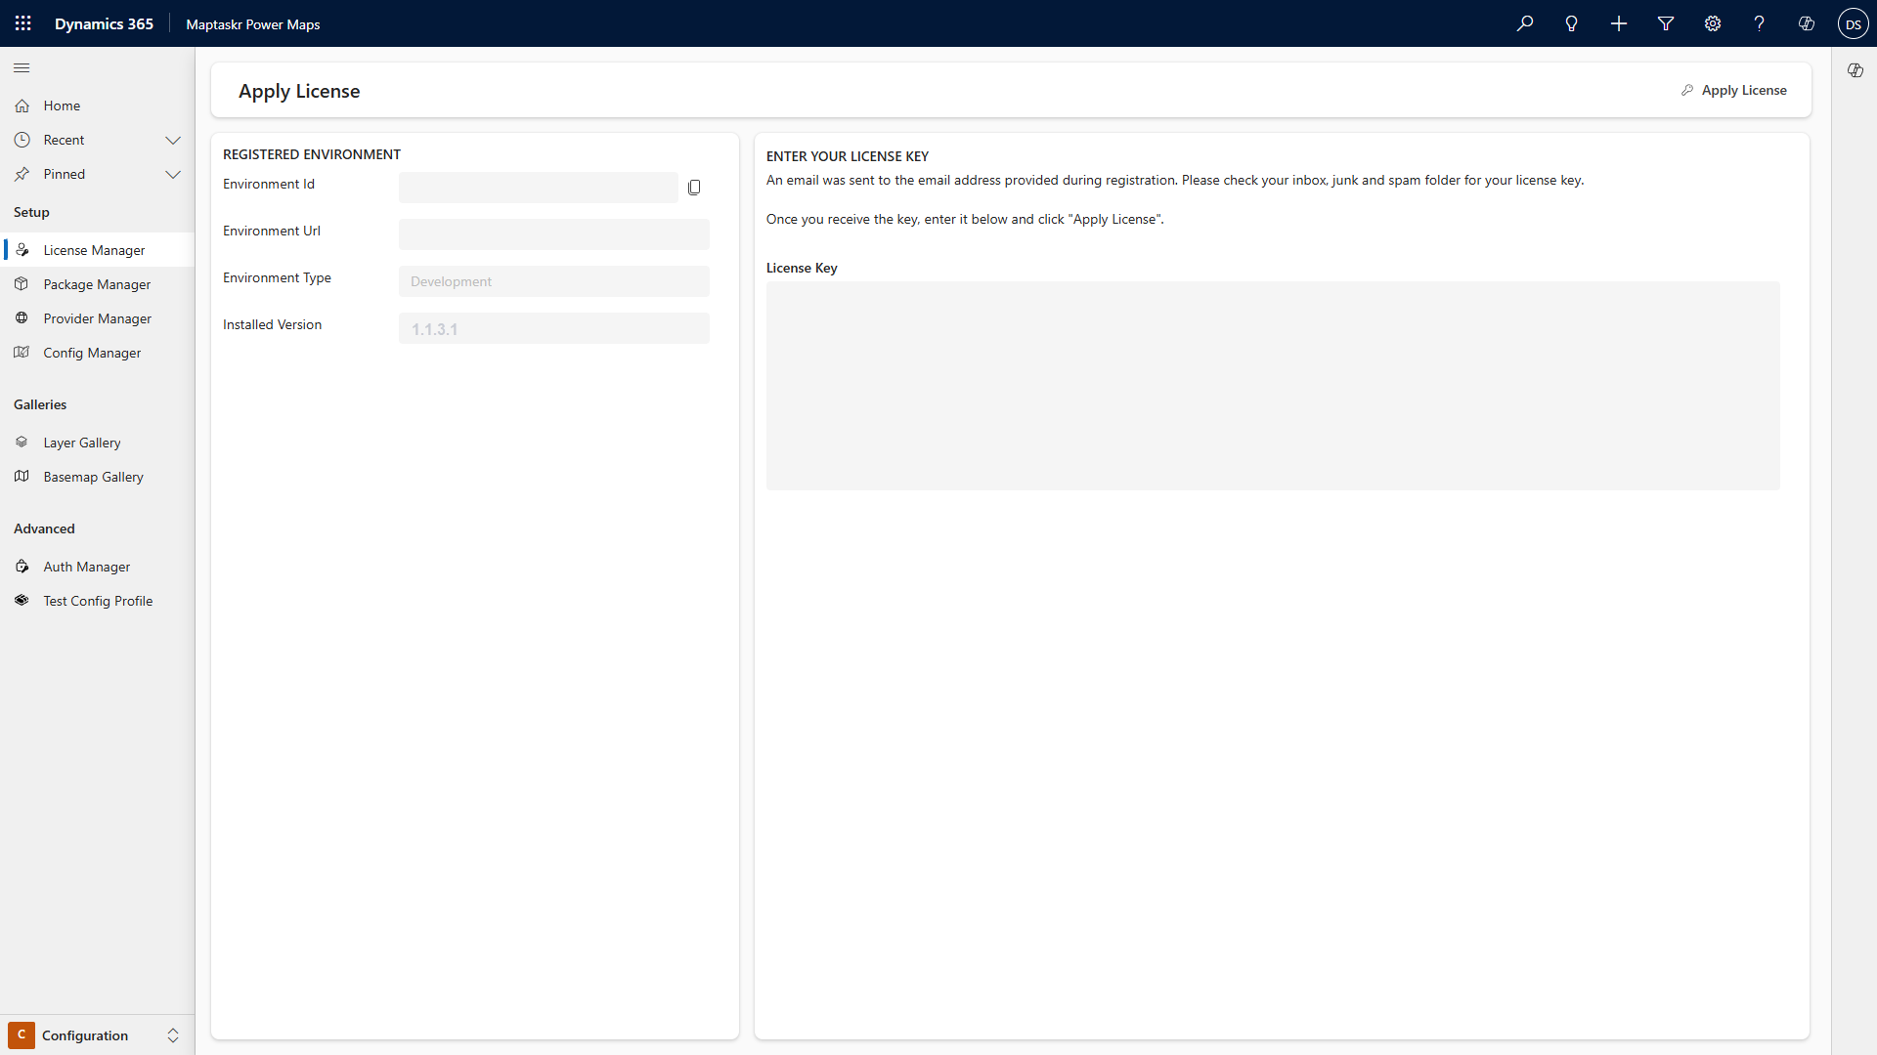The height and width of the screenshot is (1055, 1877).
Task: Open the help question mark icon
Action: 1760,23
